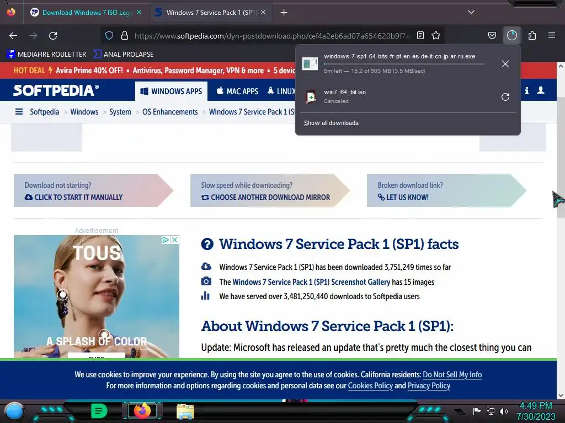The height and width of the screenshot is (423, 565).
Task: Go back to the previous page
Action: tap(13, 36)
